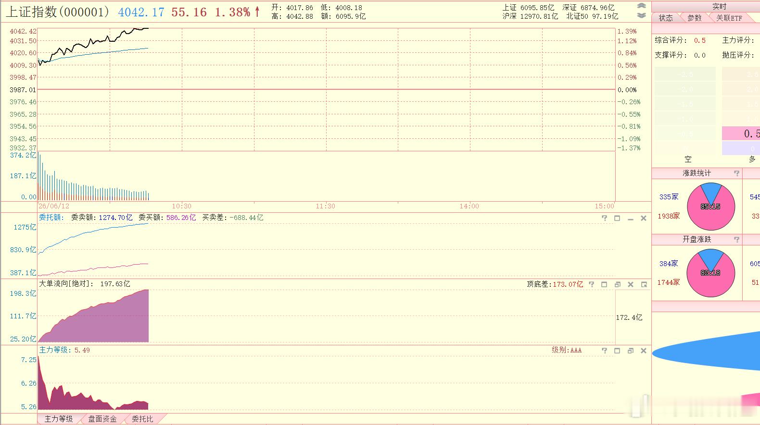
Task: Click the 北证50 97.19亿 figure
Action: click(592, 16)
